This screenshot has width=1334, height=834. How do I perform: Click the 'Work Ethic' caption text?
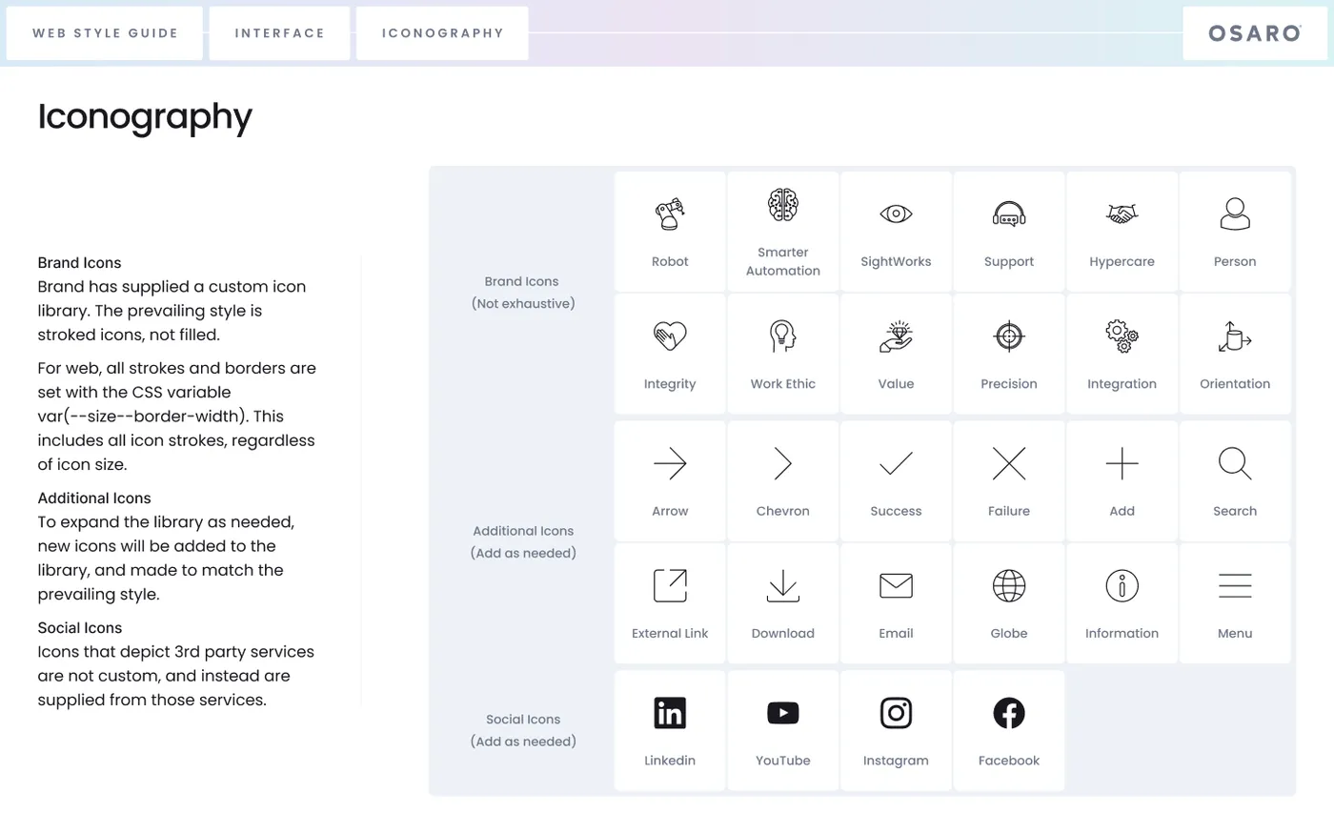(x=783, y=384)
